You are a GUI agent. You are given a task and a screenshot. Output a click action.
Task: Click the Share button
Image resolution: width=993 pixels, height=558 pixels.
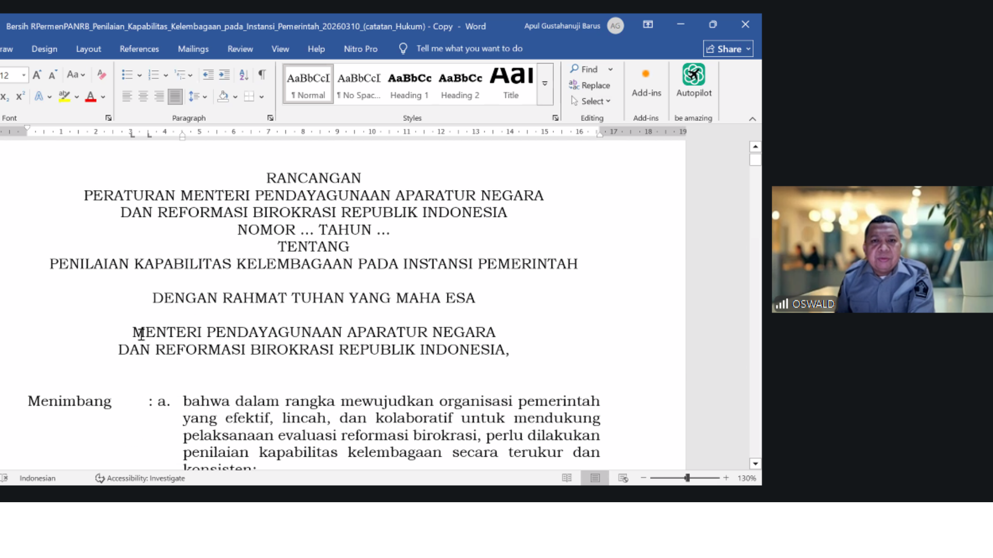[728, 49]
